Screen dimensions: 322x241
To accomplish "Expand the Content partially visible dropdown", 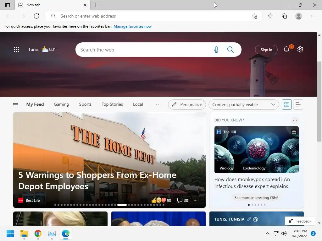I will 244,104.
